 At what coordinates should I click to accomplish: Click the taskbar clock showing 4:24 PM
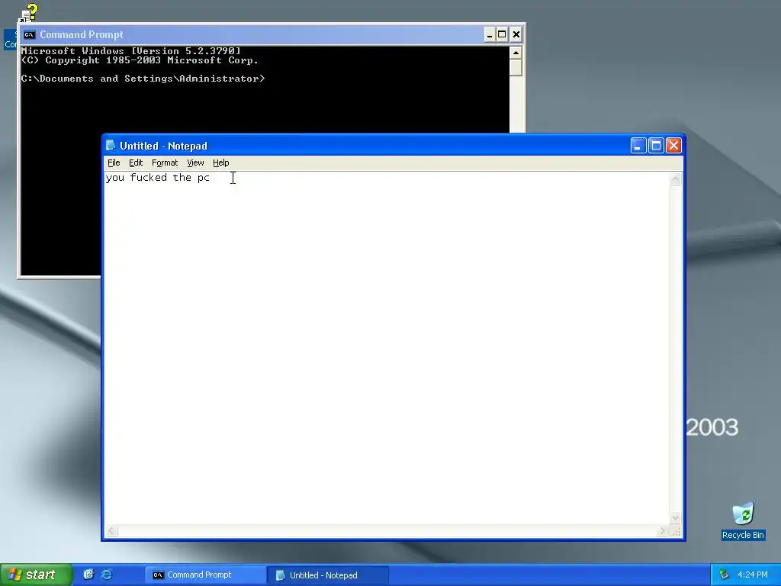click(752, 575)
